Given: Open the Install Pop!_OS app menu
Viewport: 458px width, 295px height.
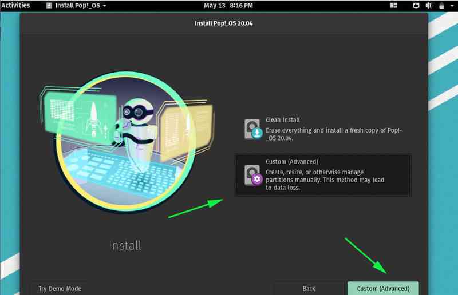Looking at the screenshot, I should click(77, 6).
